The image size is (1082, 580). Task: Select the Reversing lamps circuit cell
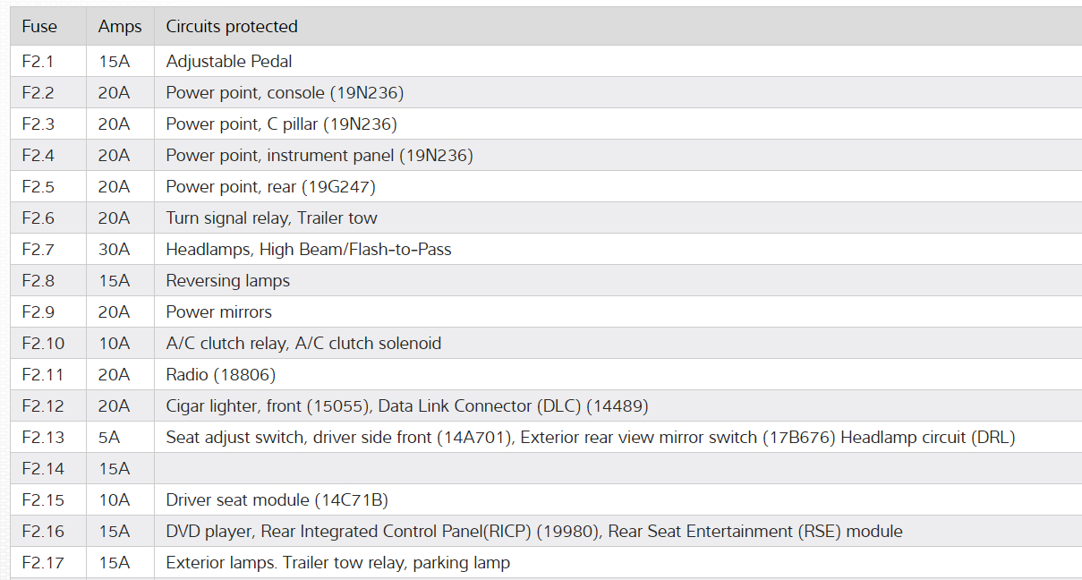pyautogui.click(x=228, y=281)
